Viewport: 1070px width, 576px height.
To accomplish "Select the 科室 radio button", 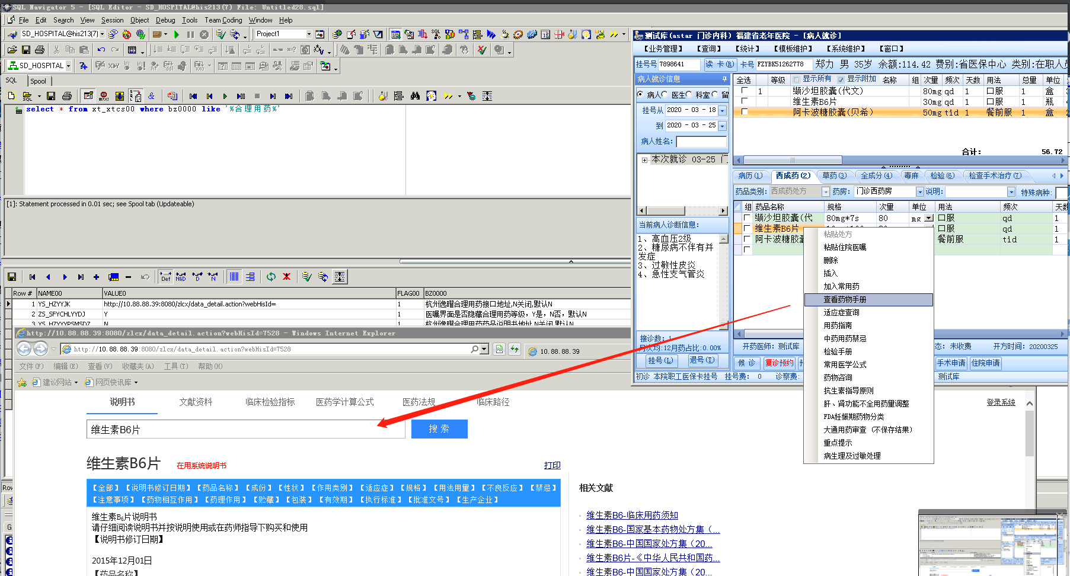I will coord(689,94).
